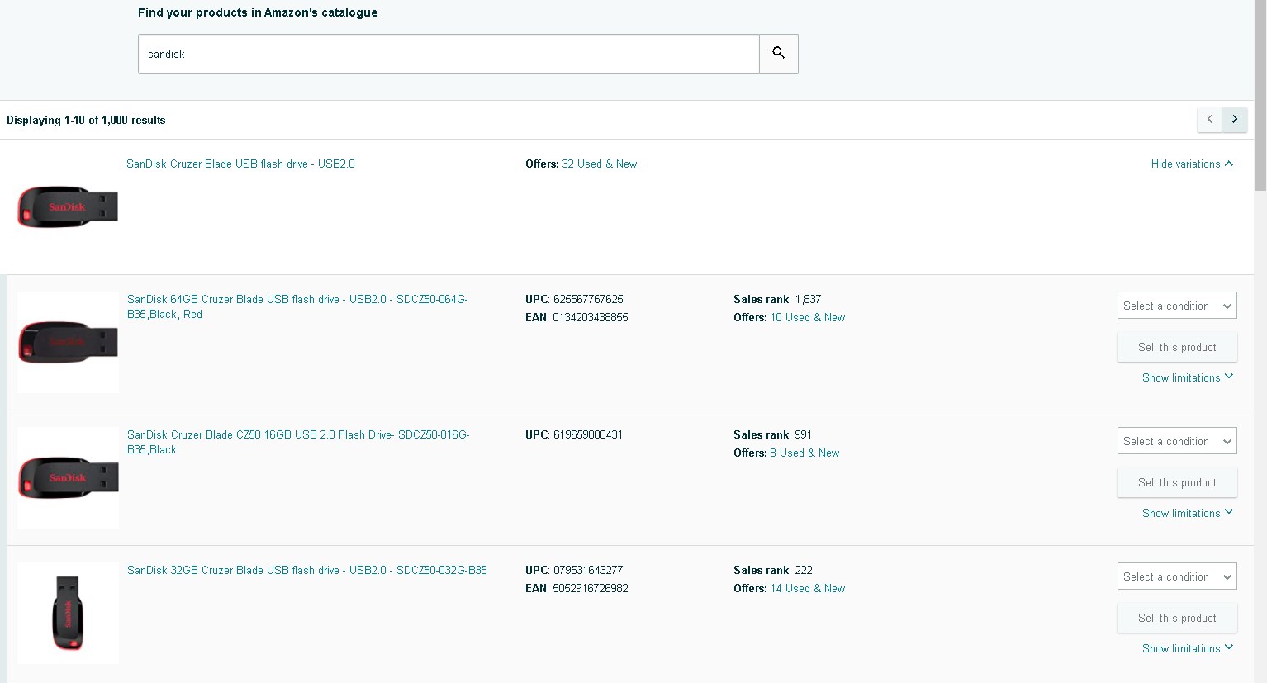Viewport: 1267px width, 683px height.
Task: Click the magnifier search button
Action: pyautogui.click(x=779, y=54)
